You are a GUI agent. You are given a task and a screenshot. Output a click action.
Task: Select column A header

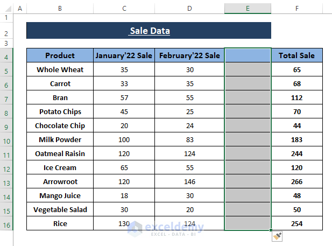pyautogui.click(x=20, y=9)
